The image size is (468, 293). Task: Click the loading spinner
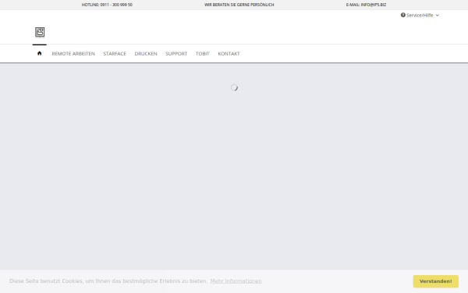[x=234, y=88]
